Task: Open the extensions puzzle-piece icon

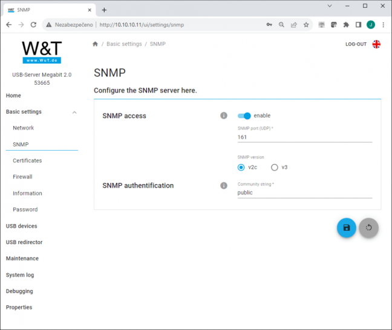Action: tap(346, 24)
